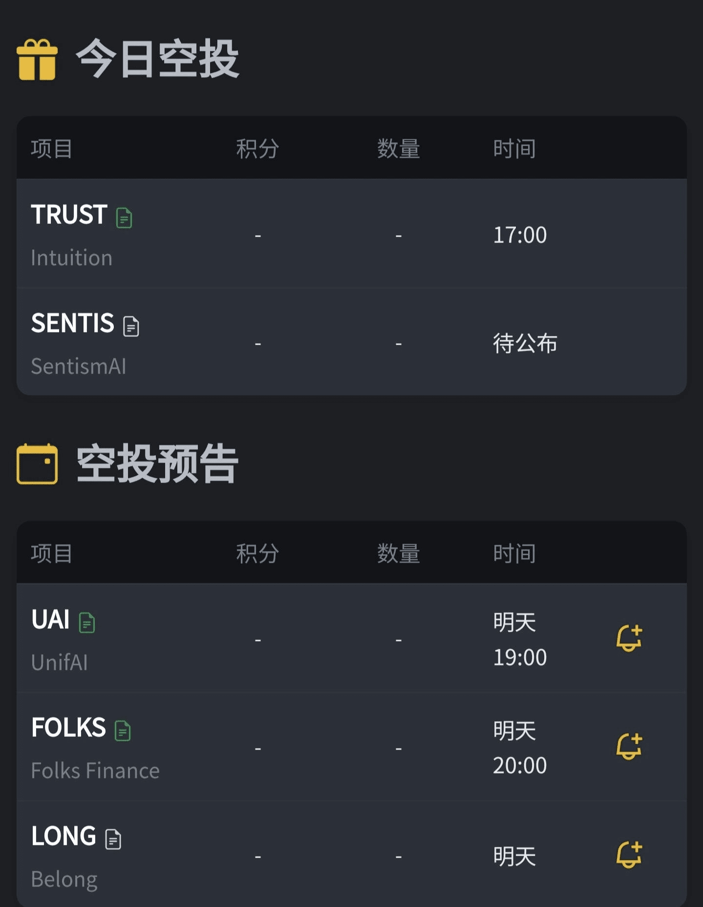
Task: Open the SENTIS project entry
Action: pyautogui.click(x=72, y=323)
